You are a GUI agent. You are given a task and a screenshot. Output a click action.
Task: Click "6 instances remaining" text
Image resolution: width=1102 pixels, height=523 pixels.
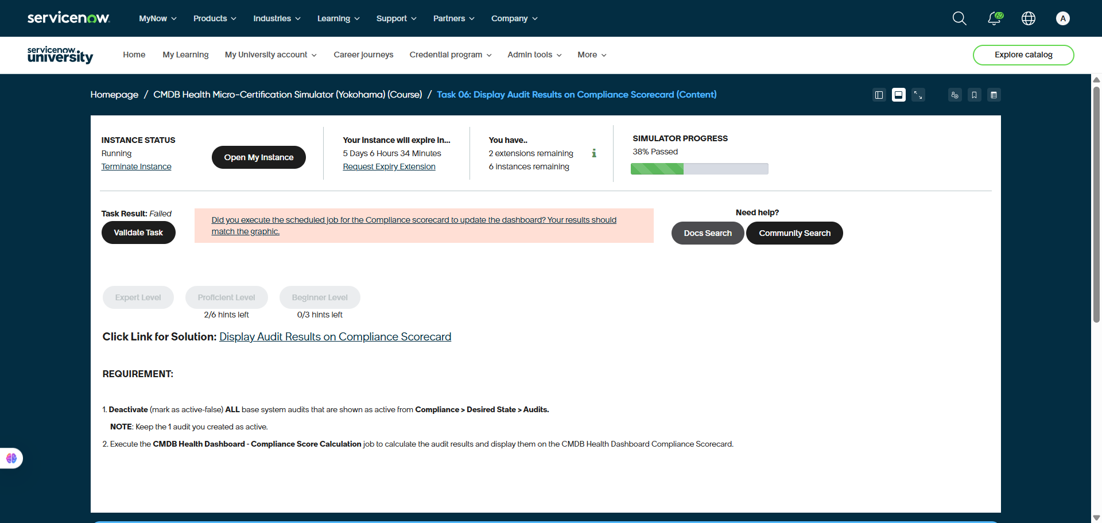pos(529,166)
